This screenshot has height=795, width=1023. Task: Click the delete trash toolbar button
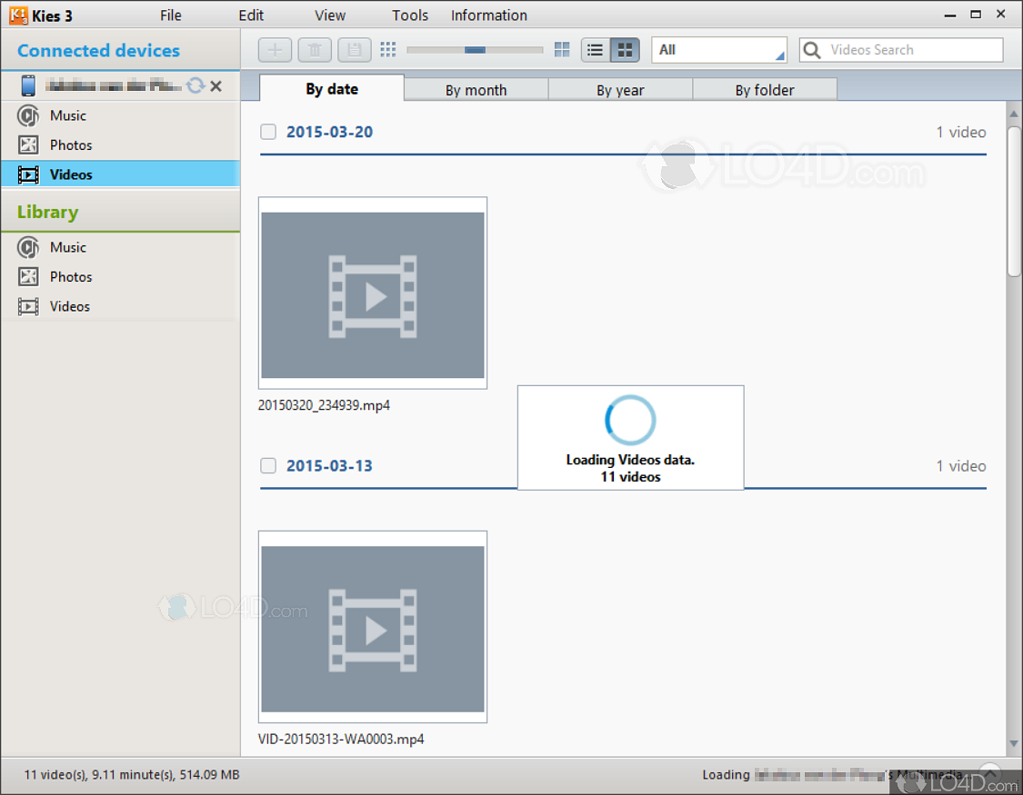coord(315,50)
